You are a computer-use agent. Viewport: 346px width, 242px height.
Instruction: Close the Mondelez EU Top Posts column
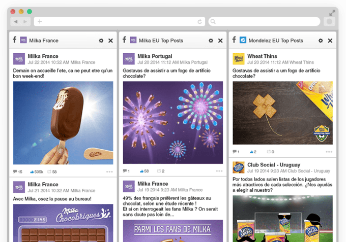(x=330, y=41)
